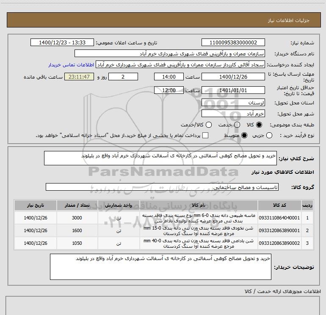Click the خرم آباد delivery city field
Screen dimensions: 326x315
pos(233,113)
